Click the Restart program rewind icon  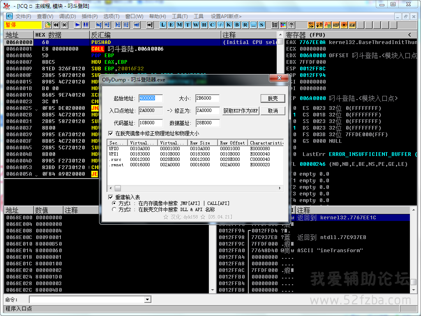click(x=56, y=25)
